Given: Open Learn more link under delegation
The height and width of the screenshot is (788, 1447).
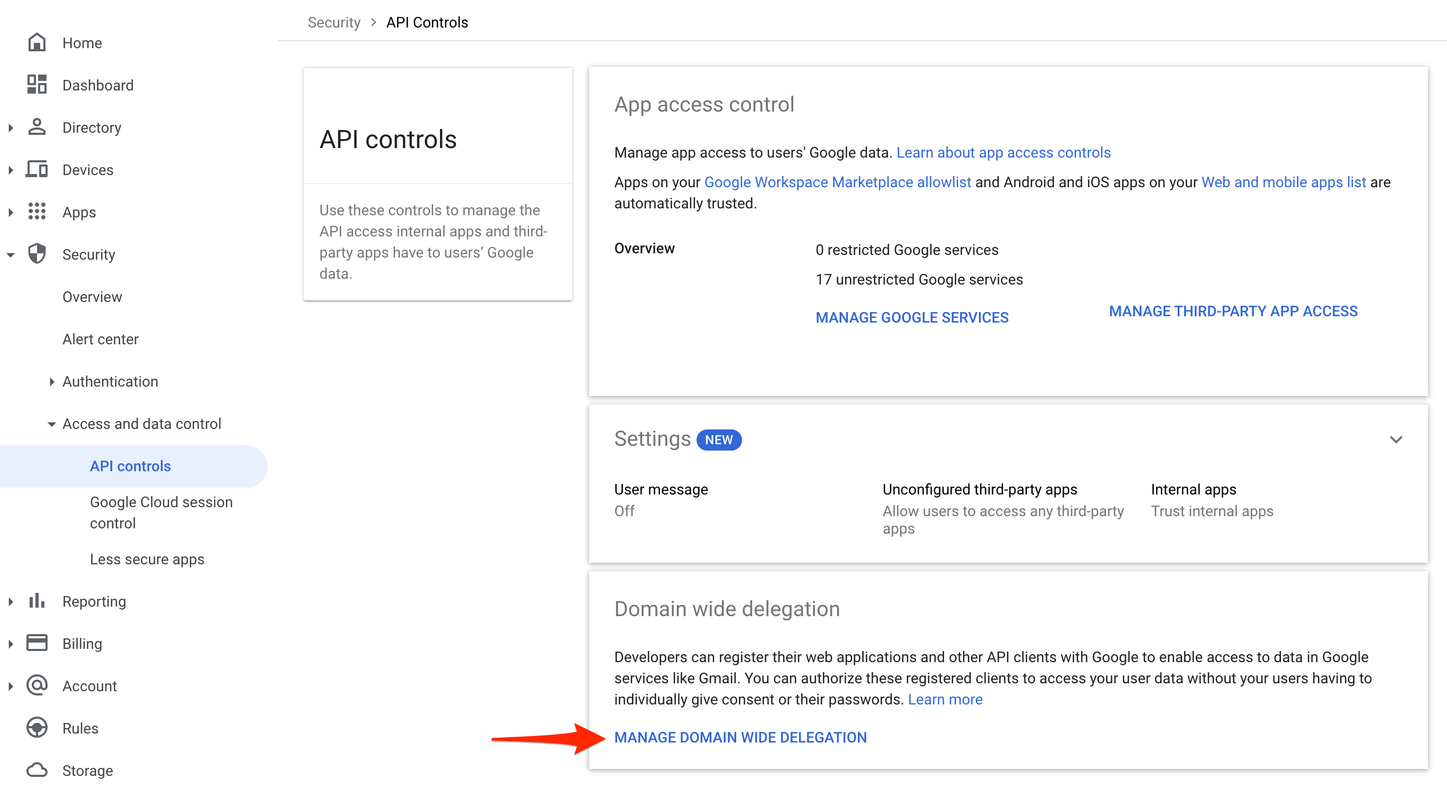Looking at the screenshot, I should (x=945, y=700).
